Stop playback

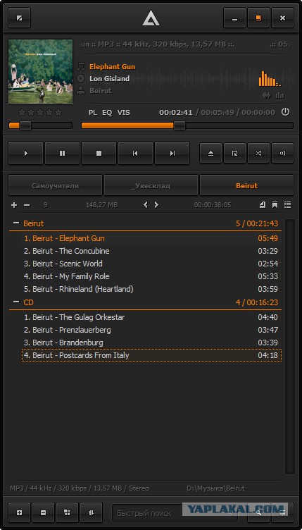point(99,153)
